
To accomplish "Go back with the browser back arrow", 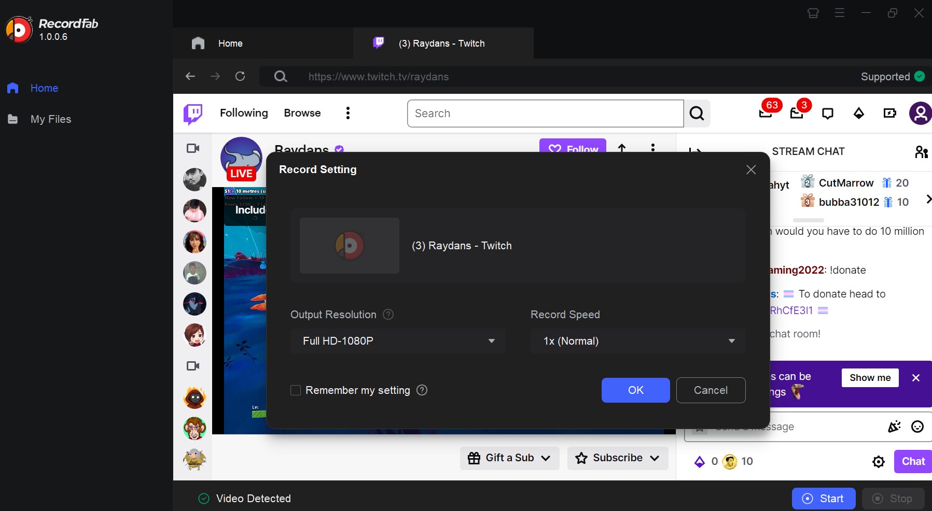I will coord(190,77).
